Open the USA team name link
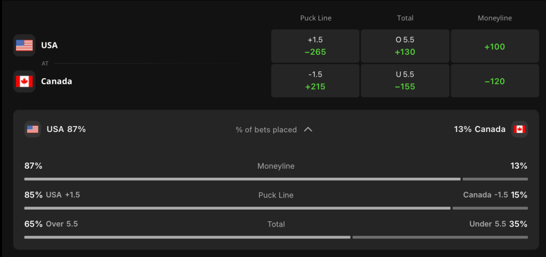 50,45
